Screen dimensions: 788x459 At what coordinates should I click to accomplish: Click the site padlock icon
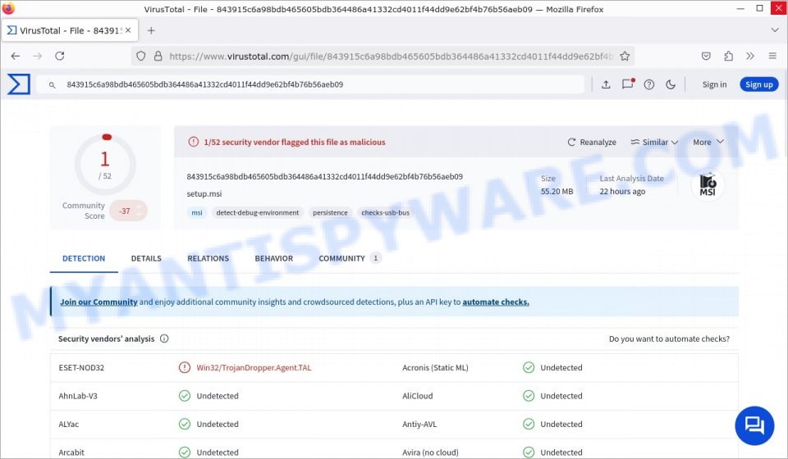click(158, 57)
